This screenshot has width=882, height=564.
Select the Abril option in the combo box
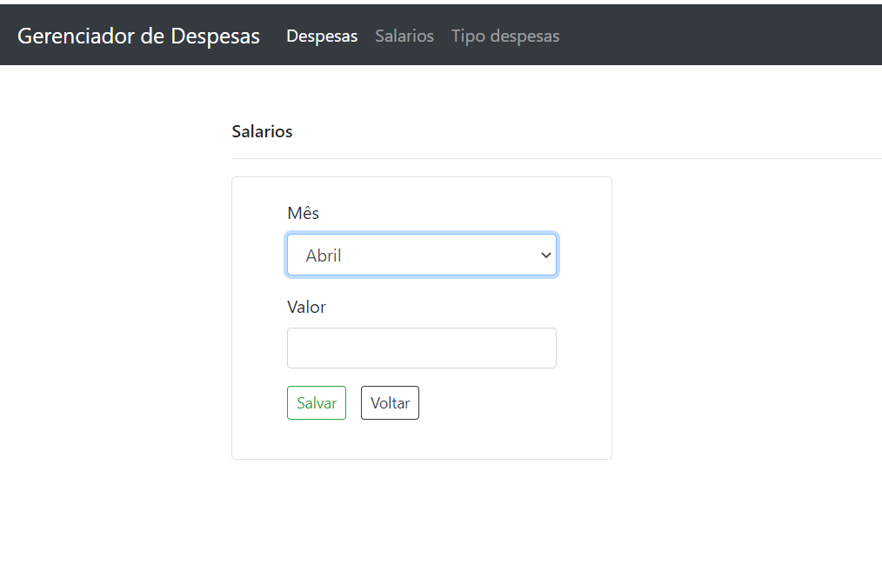(421, 255)
